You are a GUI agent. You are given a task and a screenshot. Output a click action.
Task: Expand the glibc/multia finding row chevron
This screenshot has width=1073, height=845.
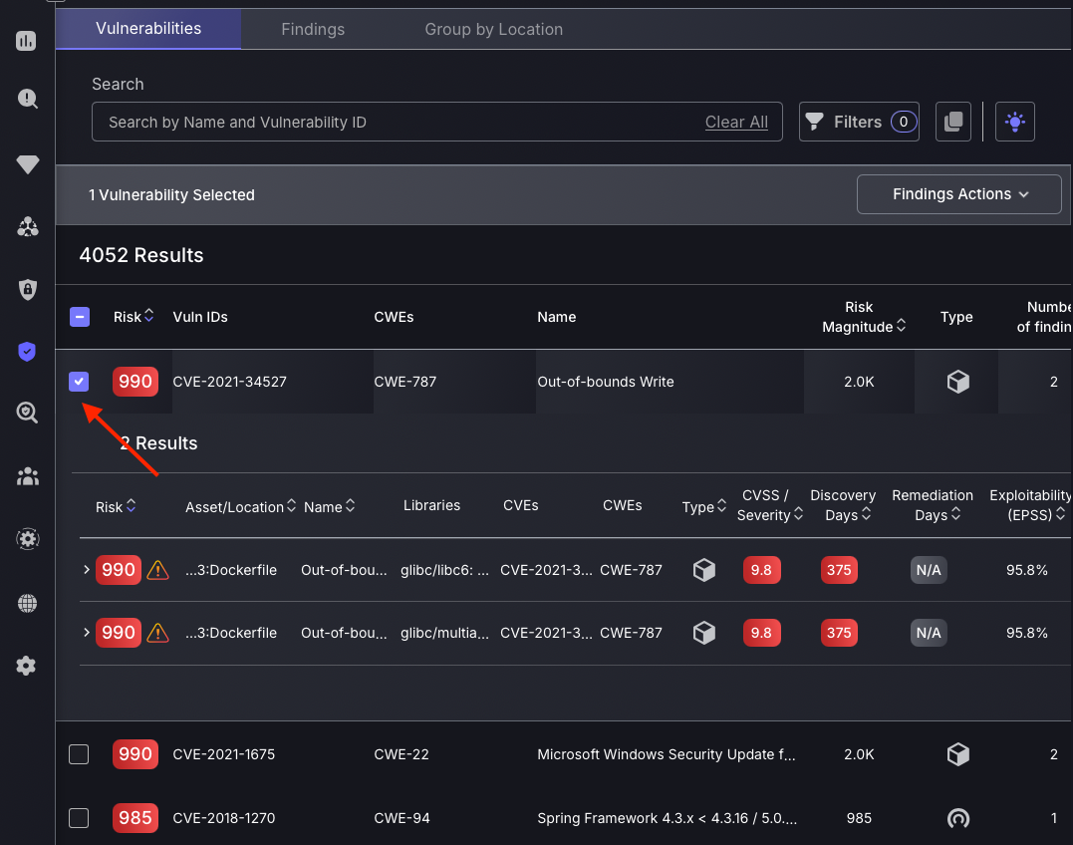point(87,632)
